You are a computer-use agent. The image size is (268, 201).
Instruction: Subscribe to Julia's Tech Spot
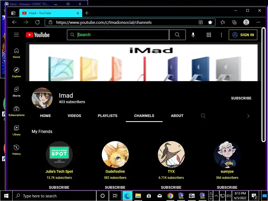(59, 187)
